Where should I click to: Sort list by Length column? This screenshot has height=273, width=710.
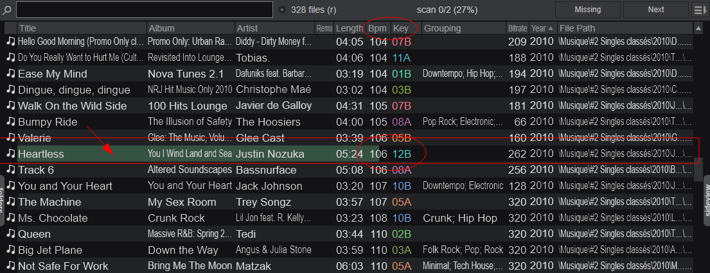[x=349, y=28]
